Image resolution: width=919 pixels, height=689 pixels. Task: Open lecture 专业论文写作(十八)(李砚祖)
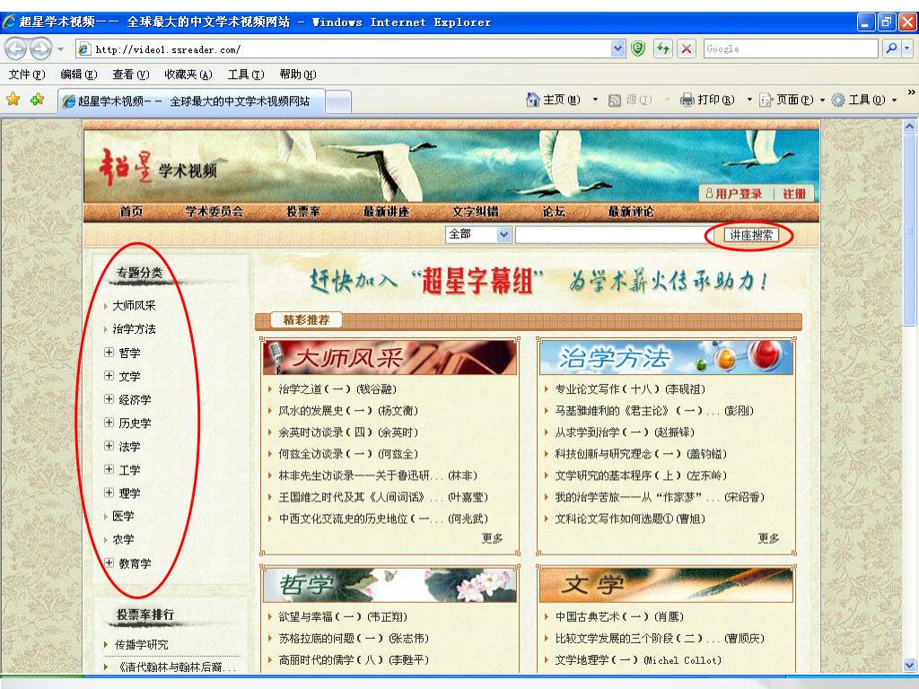click(x=630, y=389)
